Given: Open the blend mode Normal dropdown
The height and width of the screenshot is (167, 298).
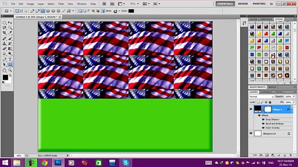Looking at the screenshot, I should [262, 97].
